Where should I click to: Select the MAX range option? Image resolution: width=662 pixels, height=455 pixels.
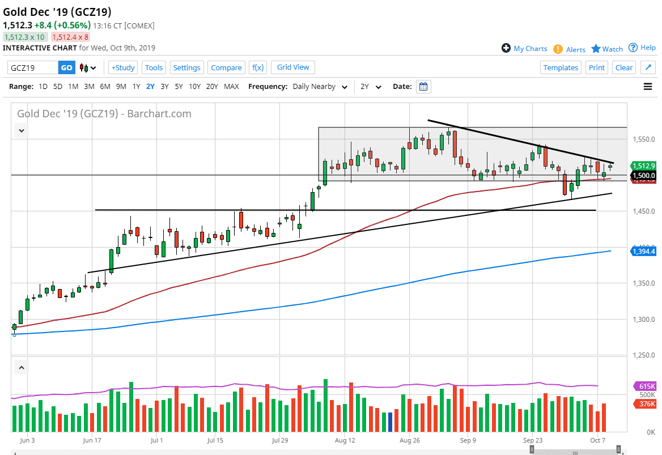pyautogui.click(x=231, y=87)
